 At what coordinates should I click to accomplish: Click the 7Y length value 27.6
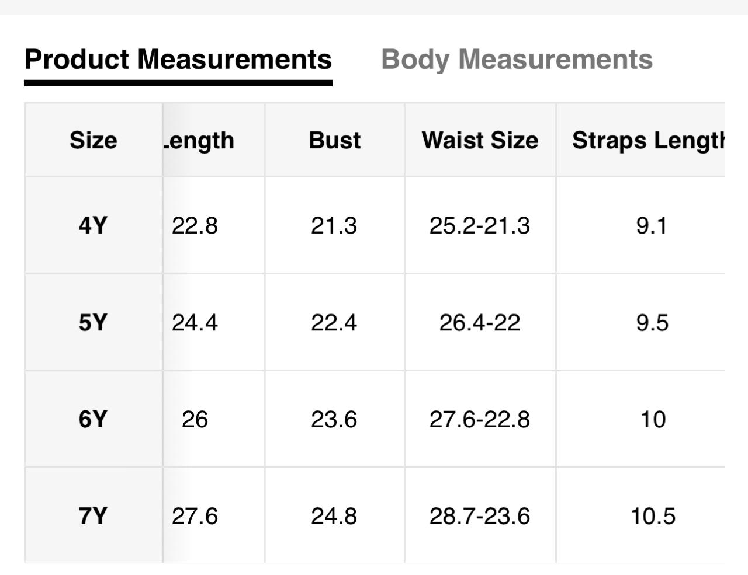click(195, 516)
